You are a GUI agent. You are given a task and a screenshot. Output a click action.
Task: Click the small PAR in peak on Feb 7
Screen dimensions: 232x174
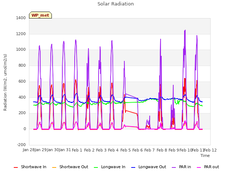click(150, 116)
